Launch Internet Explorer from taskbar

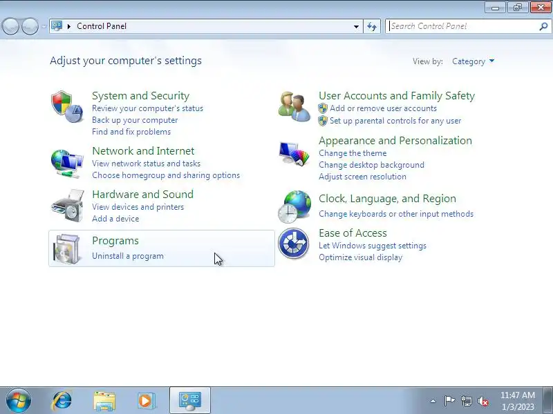(62, 400)
